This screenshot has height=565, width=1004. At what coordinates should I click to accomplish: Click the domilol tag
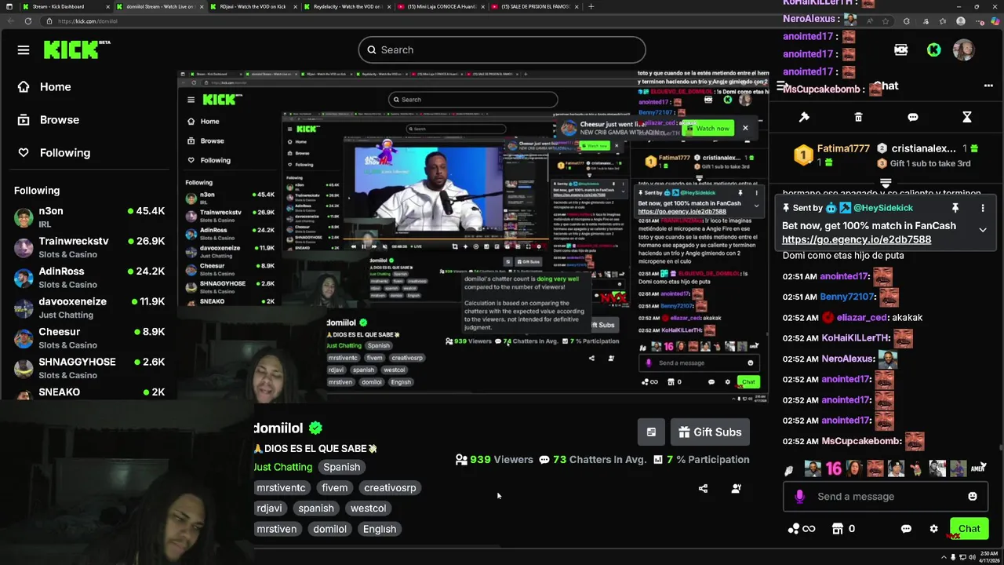point(329,529)
